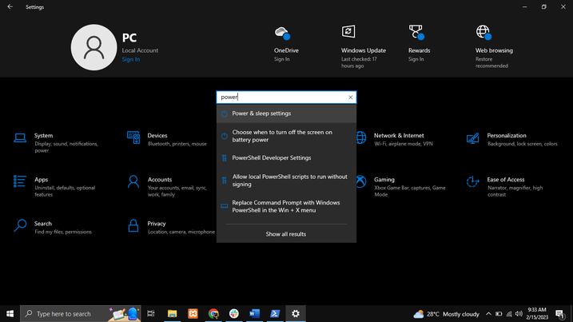The height and width of the screenshot is (322, 573).
Task: Select Power & sleep settings result
Action: pos(286,113)
